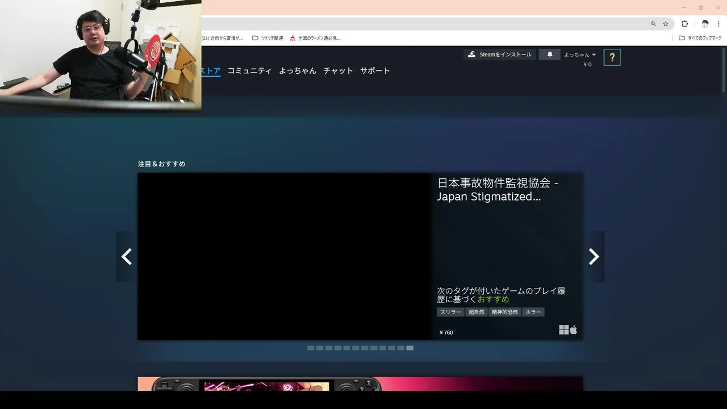This screenshot has height=409, width=727.
Task: Select the first carousel page dot
Action: coord(311,348)
